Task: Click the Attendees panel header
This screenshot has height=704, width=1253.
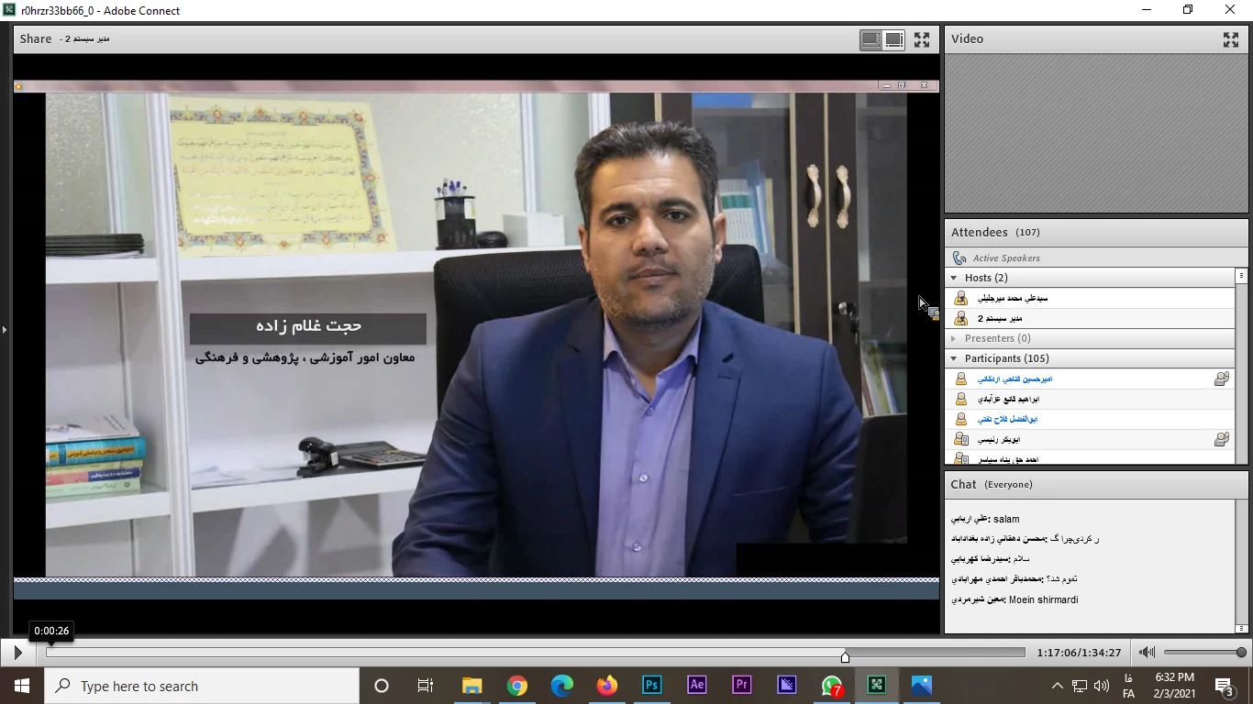Action: pos(995,233)
